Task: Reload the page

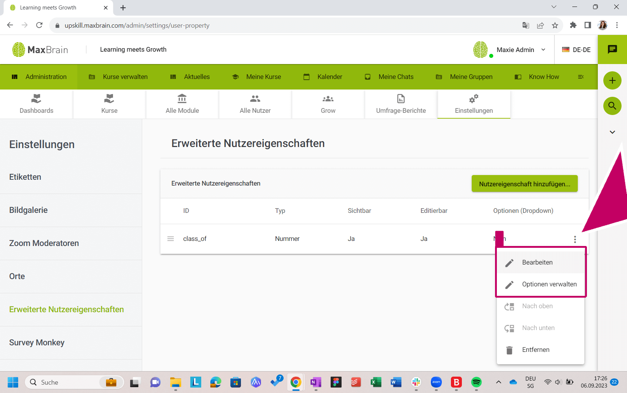Action: click(x=39, y=25)
